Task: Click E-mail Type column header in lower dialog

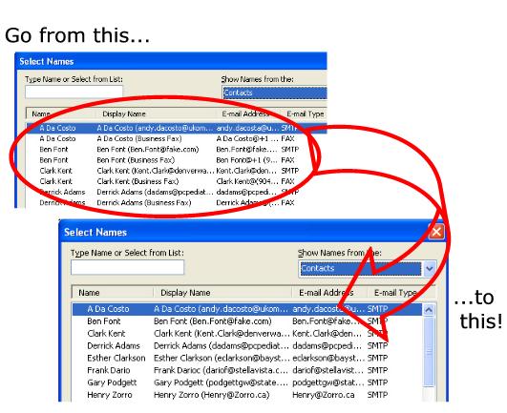Action: pyautogui.click(x=401, y=293)
